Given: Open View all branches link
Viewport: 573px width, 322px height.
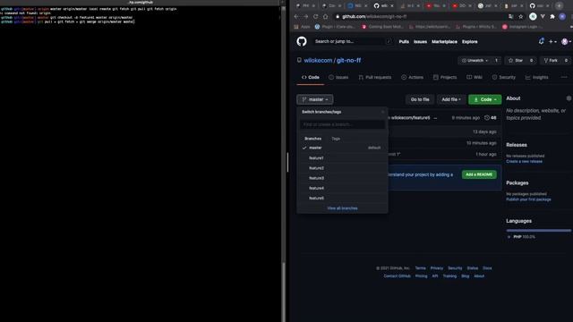Looking at the screenshot, I should 342,208.
